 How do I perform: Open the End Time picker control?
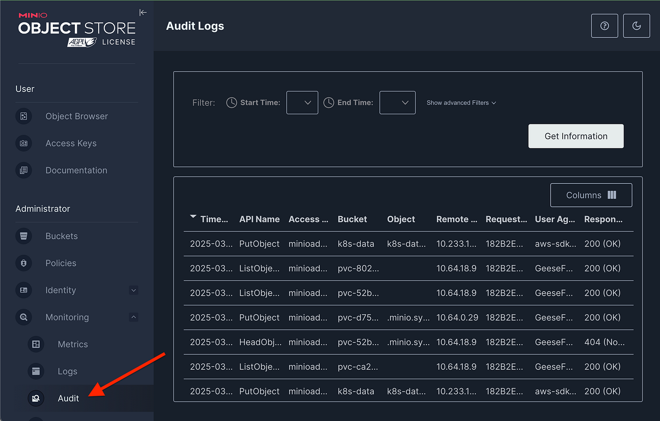click(397, 103)
